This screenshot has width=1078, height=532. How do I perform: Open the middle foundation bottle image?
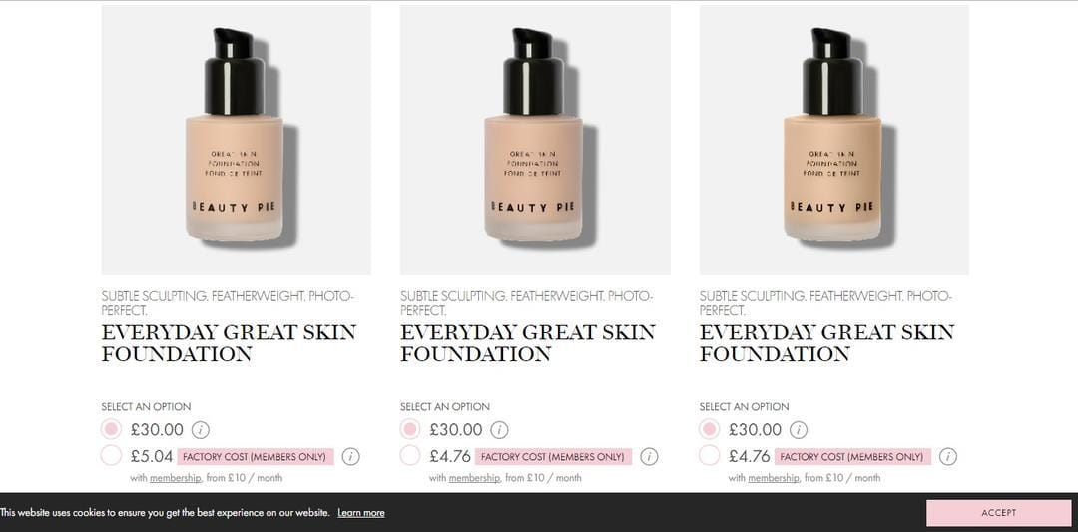535,140
